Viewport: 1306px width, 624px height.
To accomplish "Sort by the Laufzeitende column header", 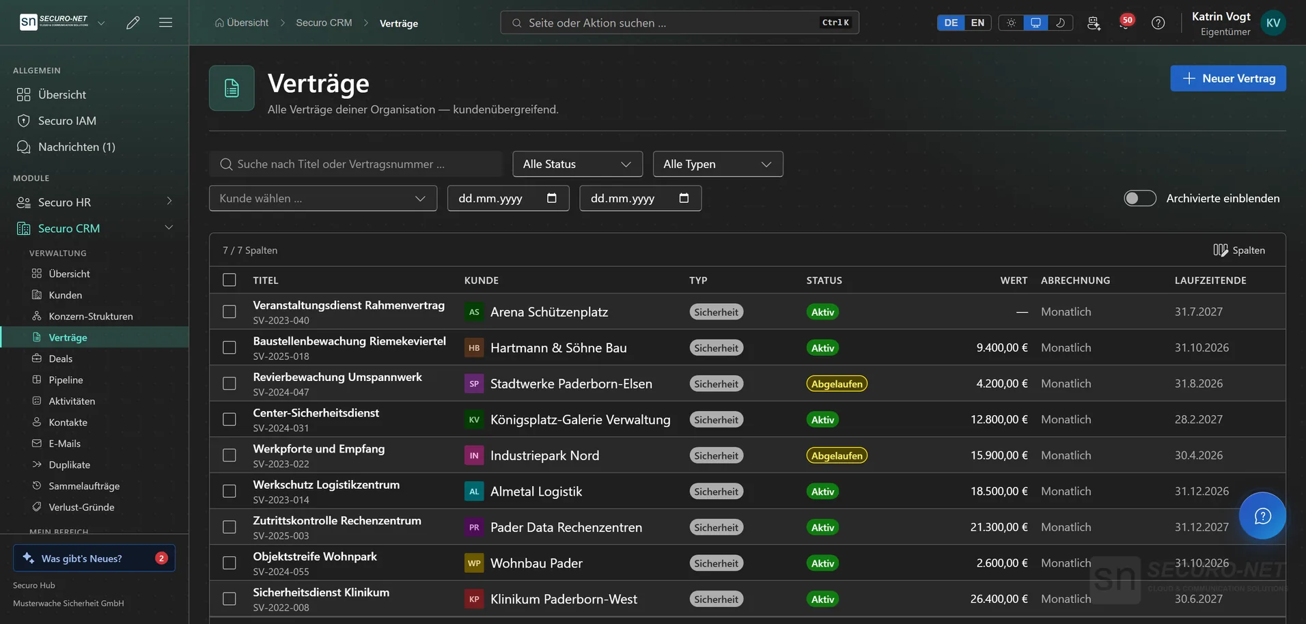I will tap(1210, 280).
